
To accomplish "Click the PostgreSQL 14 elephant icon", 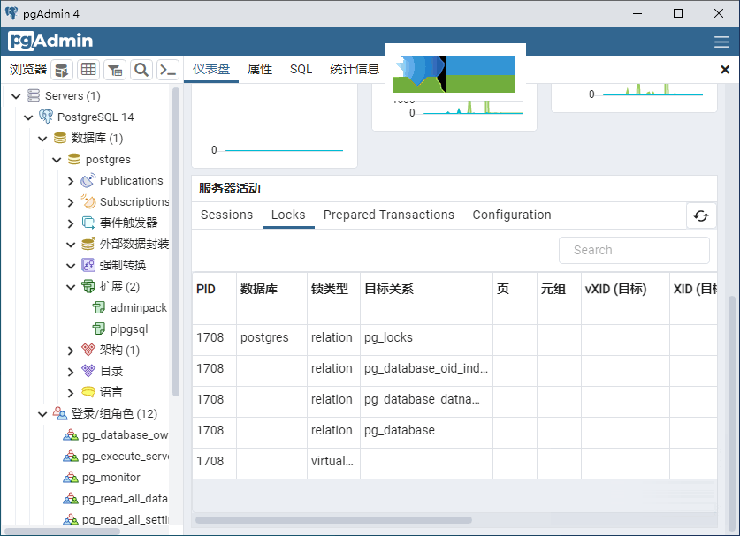I will [x=46, y=117].
